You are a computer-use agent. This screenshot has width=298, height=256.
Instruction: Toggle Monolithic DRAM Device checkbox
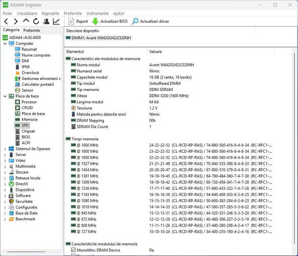(73, 250)
